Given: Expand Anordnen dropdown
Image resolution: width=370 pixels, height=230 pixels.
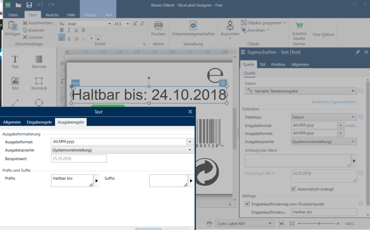Looking at the screenshot, I should pyautogui.click(x=268, y=30).
